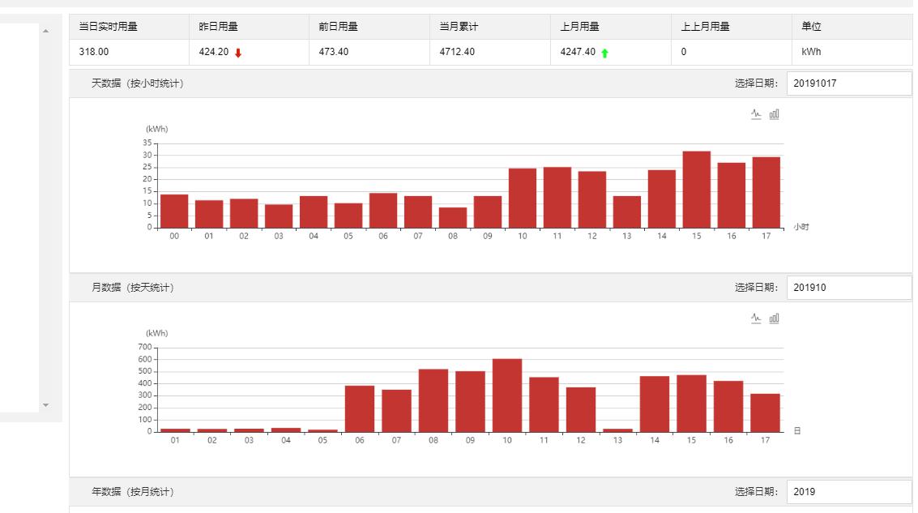The width and height of the screenshot is (918, 513).
Task: Switch the monthly chart to bar view
Action: [x=774, y=318]
